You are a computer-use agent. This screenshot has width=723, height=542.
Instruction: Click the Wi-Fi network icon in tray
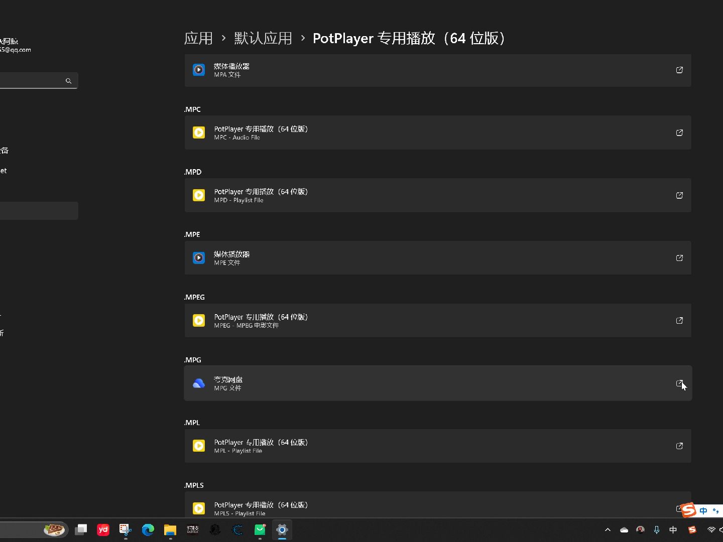pos(711,529)
